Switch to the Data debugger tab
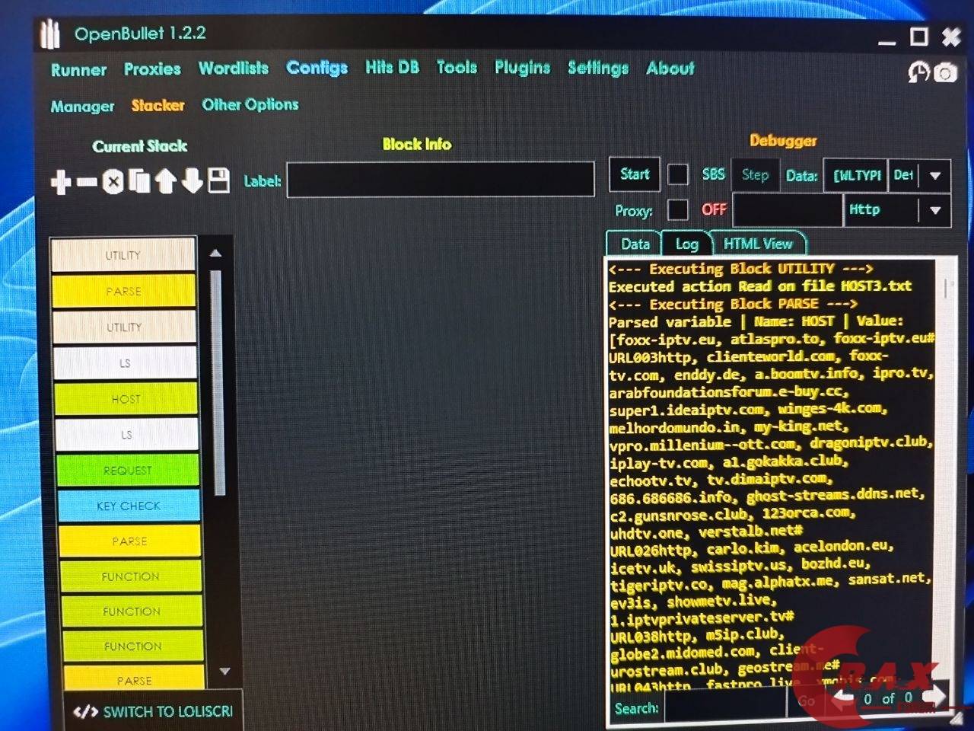 click(635, 244)
